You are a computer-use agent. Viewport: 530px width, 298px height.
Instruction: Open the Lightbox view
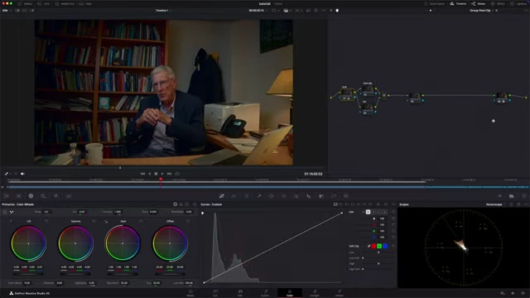(x=519, y=3)
